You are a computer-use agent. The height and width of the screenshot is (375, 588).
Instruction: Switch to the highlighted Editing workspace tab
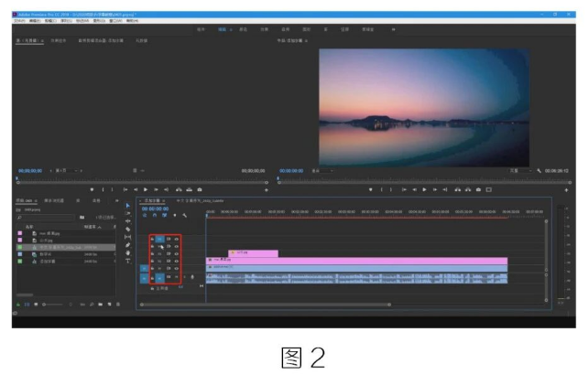[x=222, y=29]
